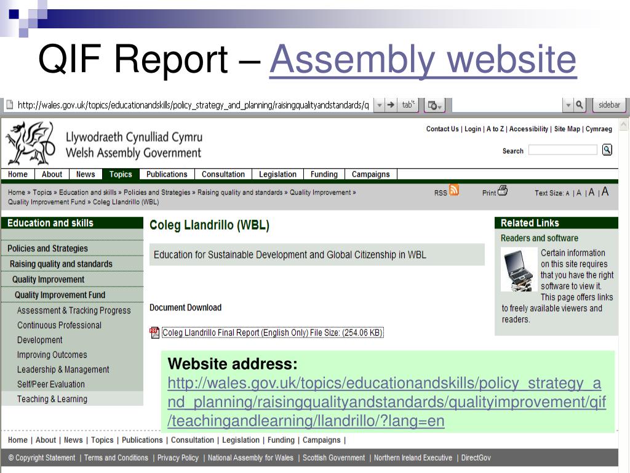This screenshot has width=630, height=473.
Task: Click the page scrollbar up arrow
Action: point(624,124)
